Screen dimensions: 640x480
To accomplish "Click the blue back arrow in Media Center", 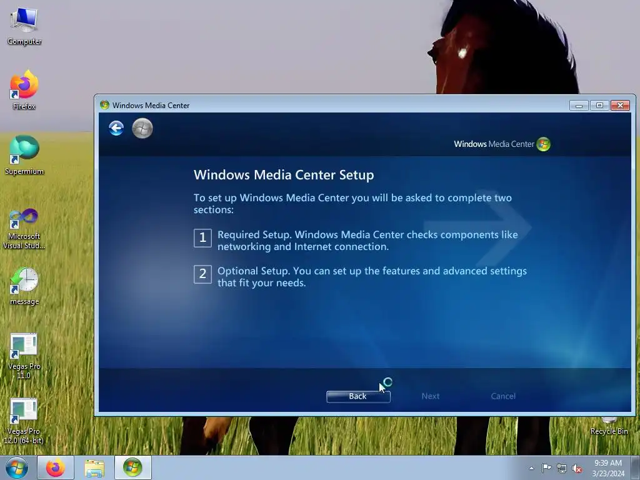I will point(116,128).
